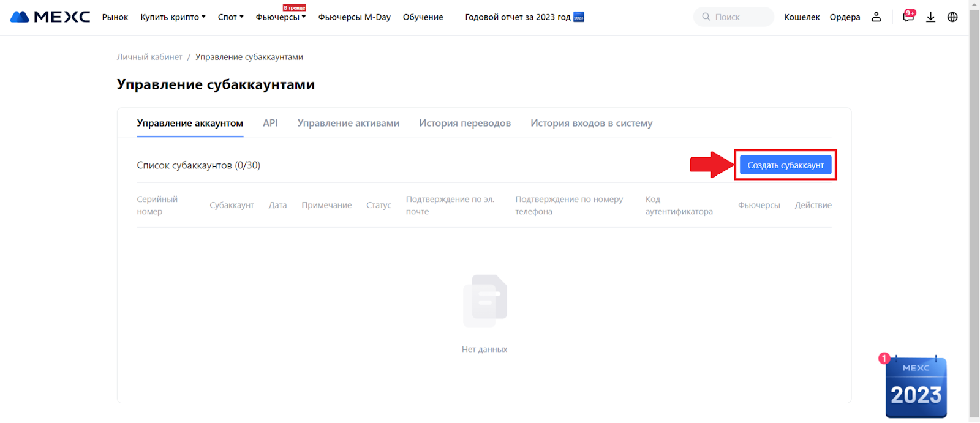Click the download app icon
980x423 pixels.
point(930,17)
